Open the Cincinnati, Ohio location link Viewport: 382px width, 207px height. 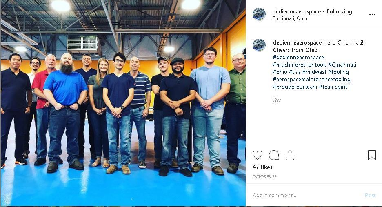[290, 18]
